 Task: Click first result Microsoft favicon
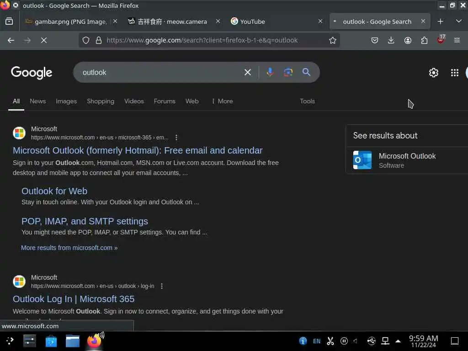click(x=19, y=133)
